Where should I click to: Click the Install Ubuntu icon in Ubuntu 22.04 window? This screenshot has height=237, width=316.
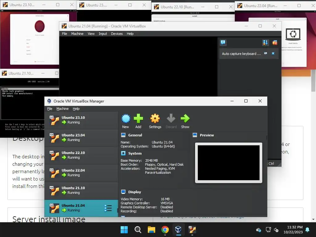(x=293, y=34)
